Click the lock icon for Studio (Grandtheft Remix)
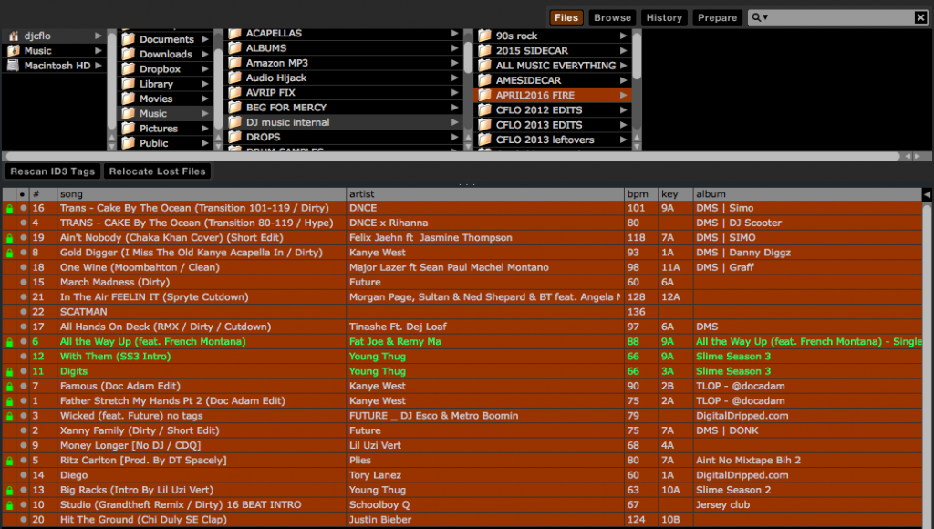Screen dimensions: 934x529 tap(9, 505)
